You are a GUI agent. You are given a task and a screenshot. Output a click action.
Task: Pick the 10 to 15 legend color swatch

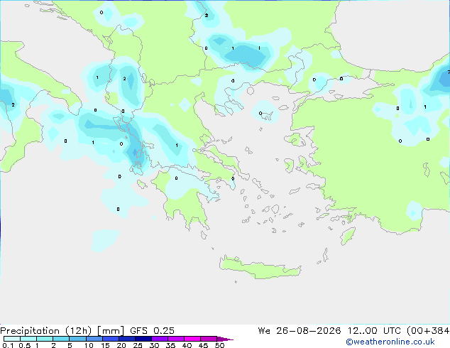(94, 339)
